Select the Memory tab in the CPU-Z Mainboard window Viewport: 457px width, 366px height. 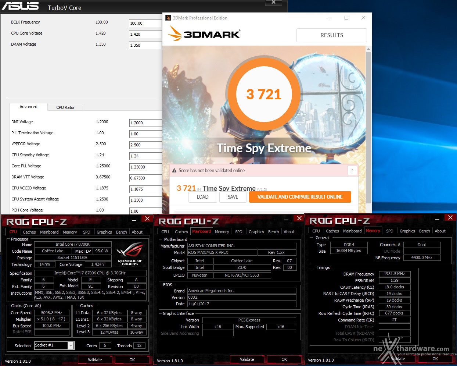(222, 232)
